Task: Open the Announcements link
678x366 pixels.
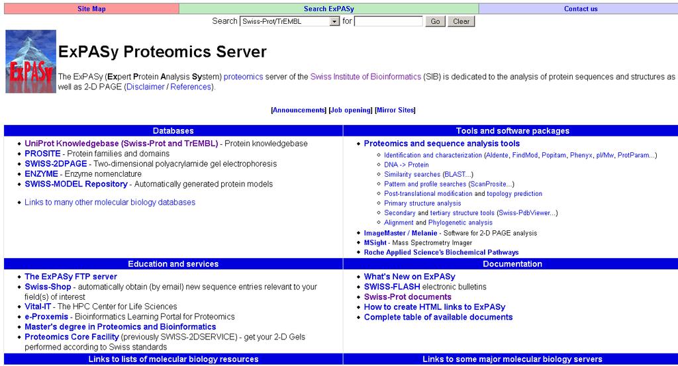Action: pos(299,110)
